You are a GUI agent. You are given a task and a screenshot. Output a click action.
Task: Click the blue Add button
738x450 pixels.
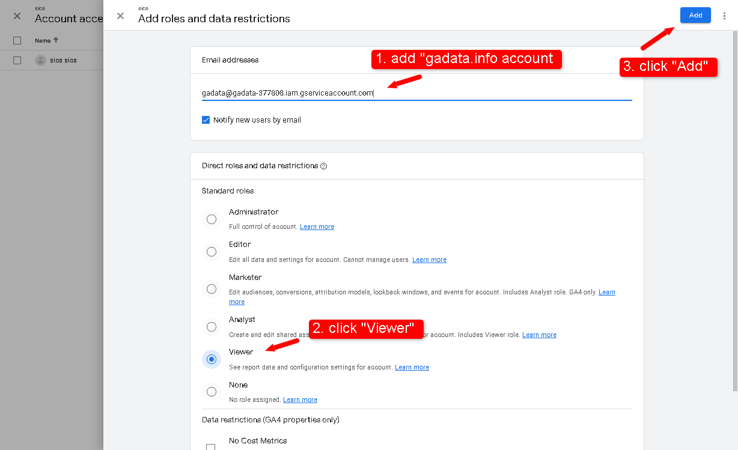[x=695, y=16]
